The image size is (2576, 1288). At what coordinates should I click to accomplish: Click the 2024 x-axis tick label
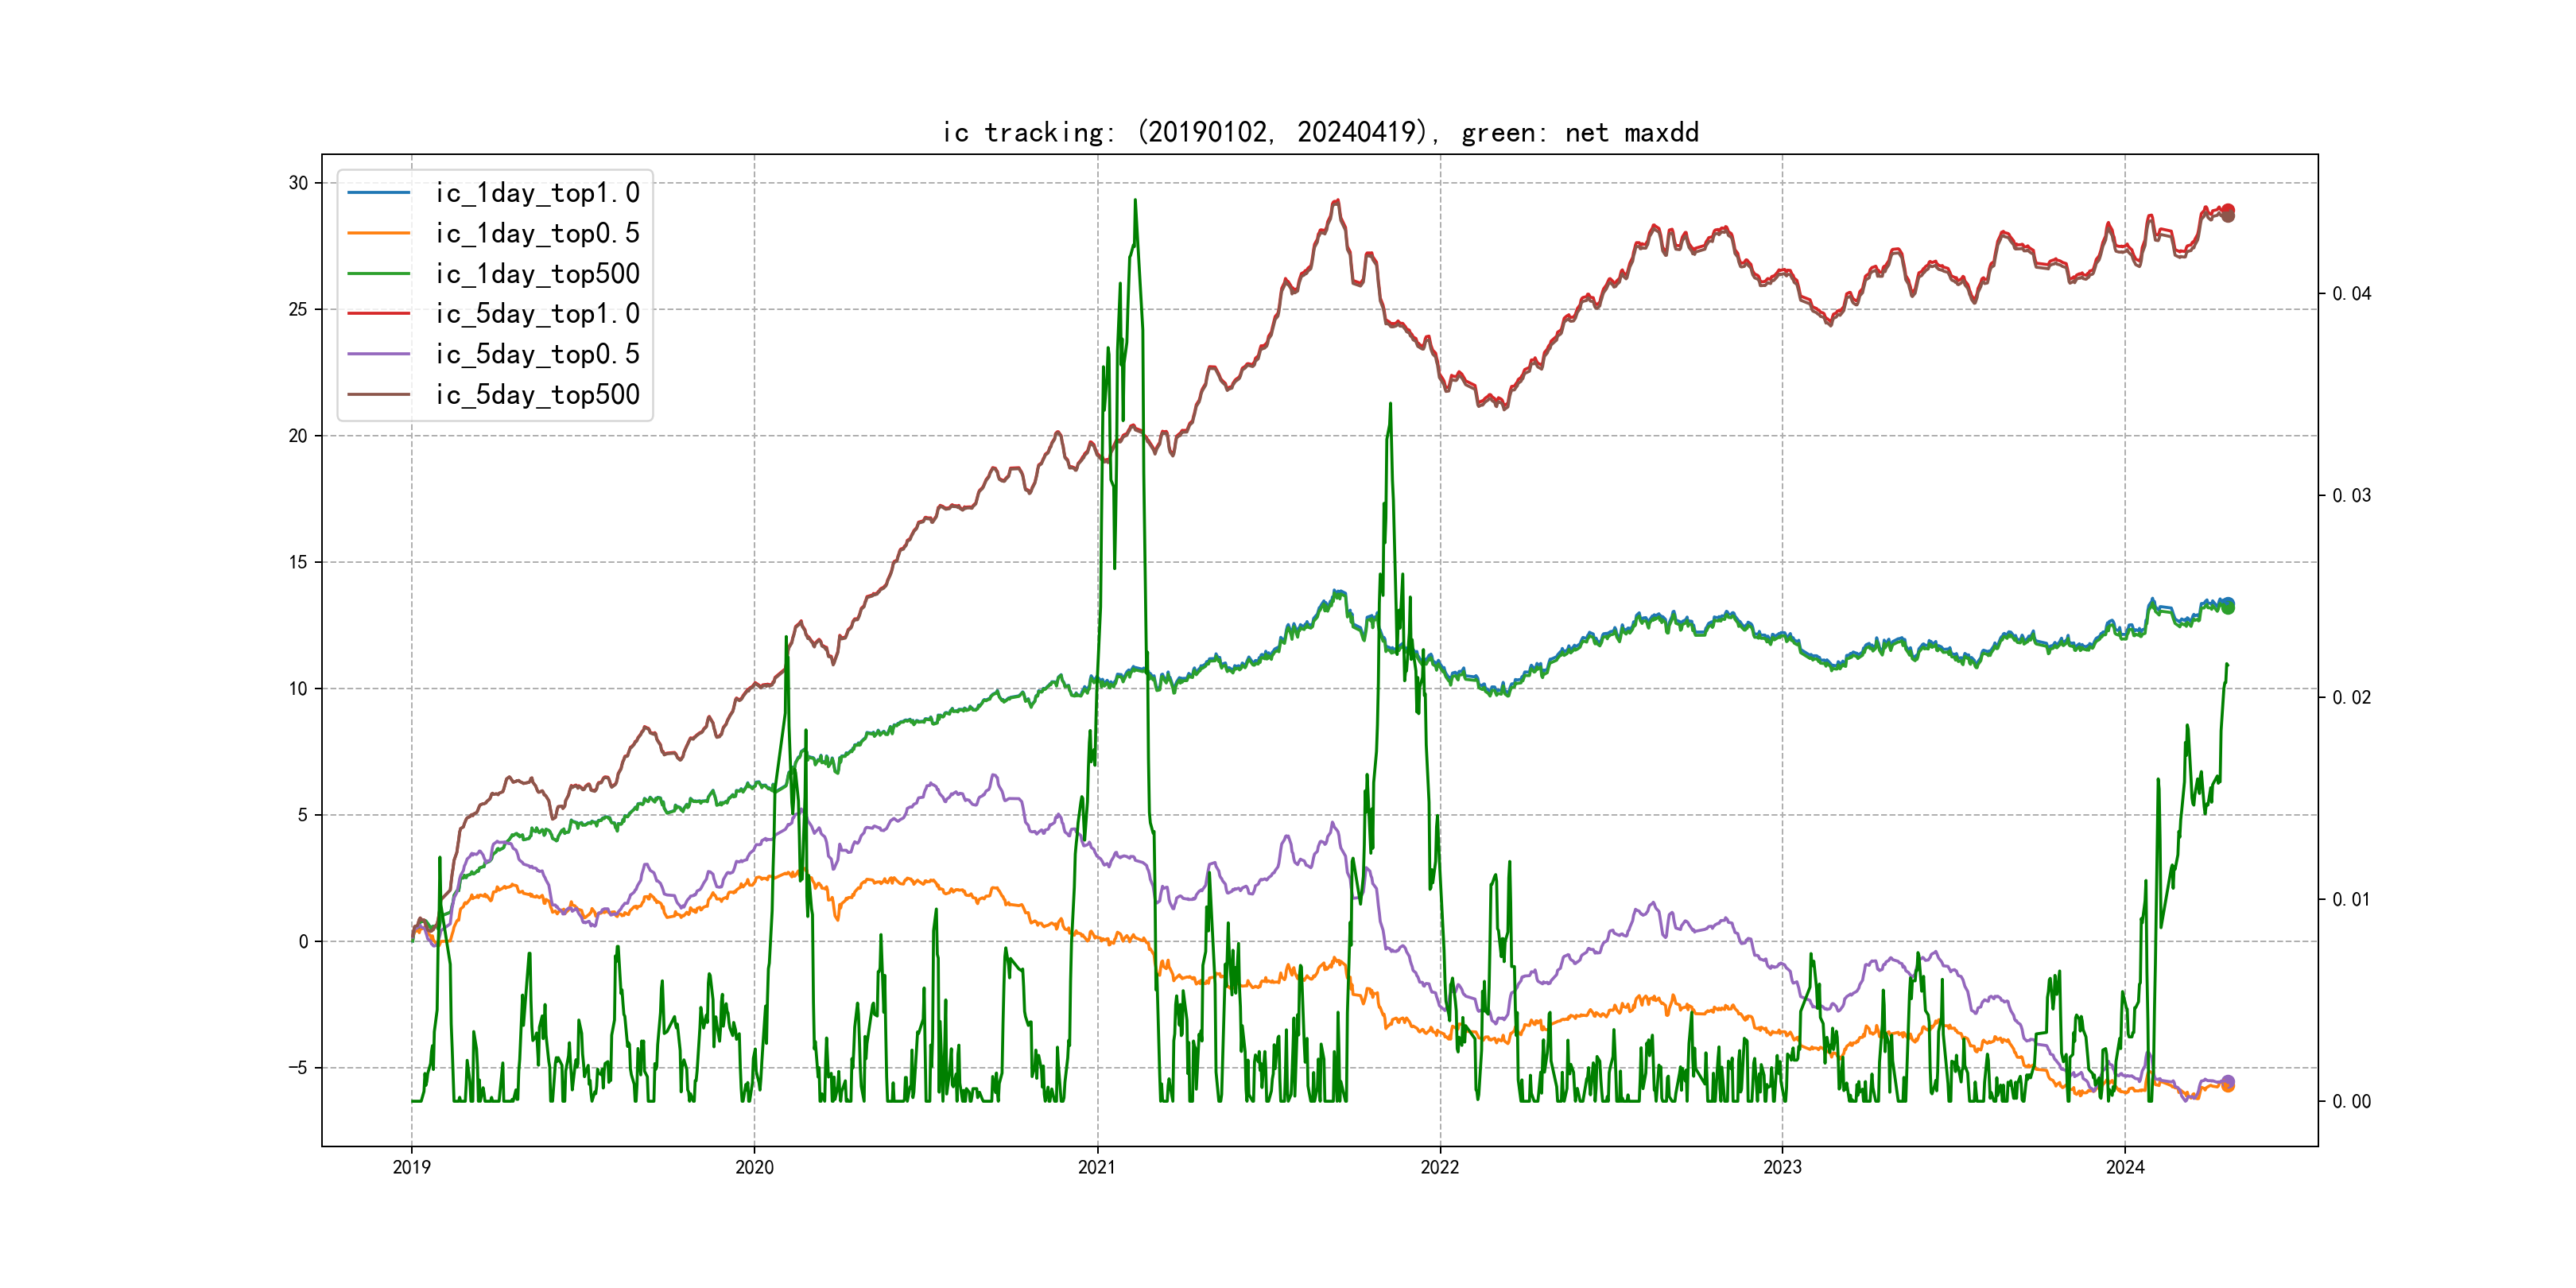2125,1167
